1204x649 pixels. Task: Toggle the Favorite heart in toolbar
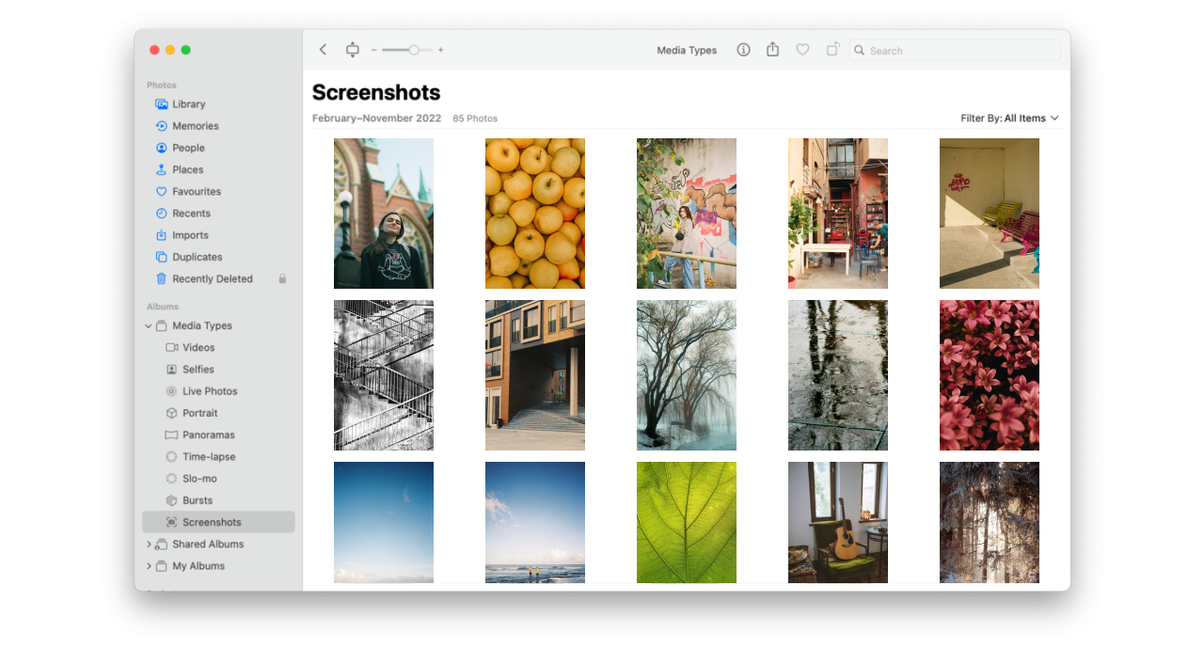coord(802,50)
